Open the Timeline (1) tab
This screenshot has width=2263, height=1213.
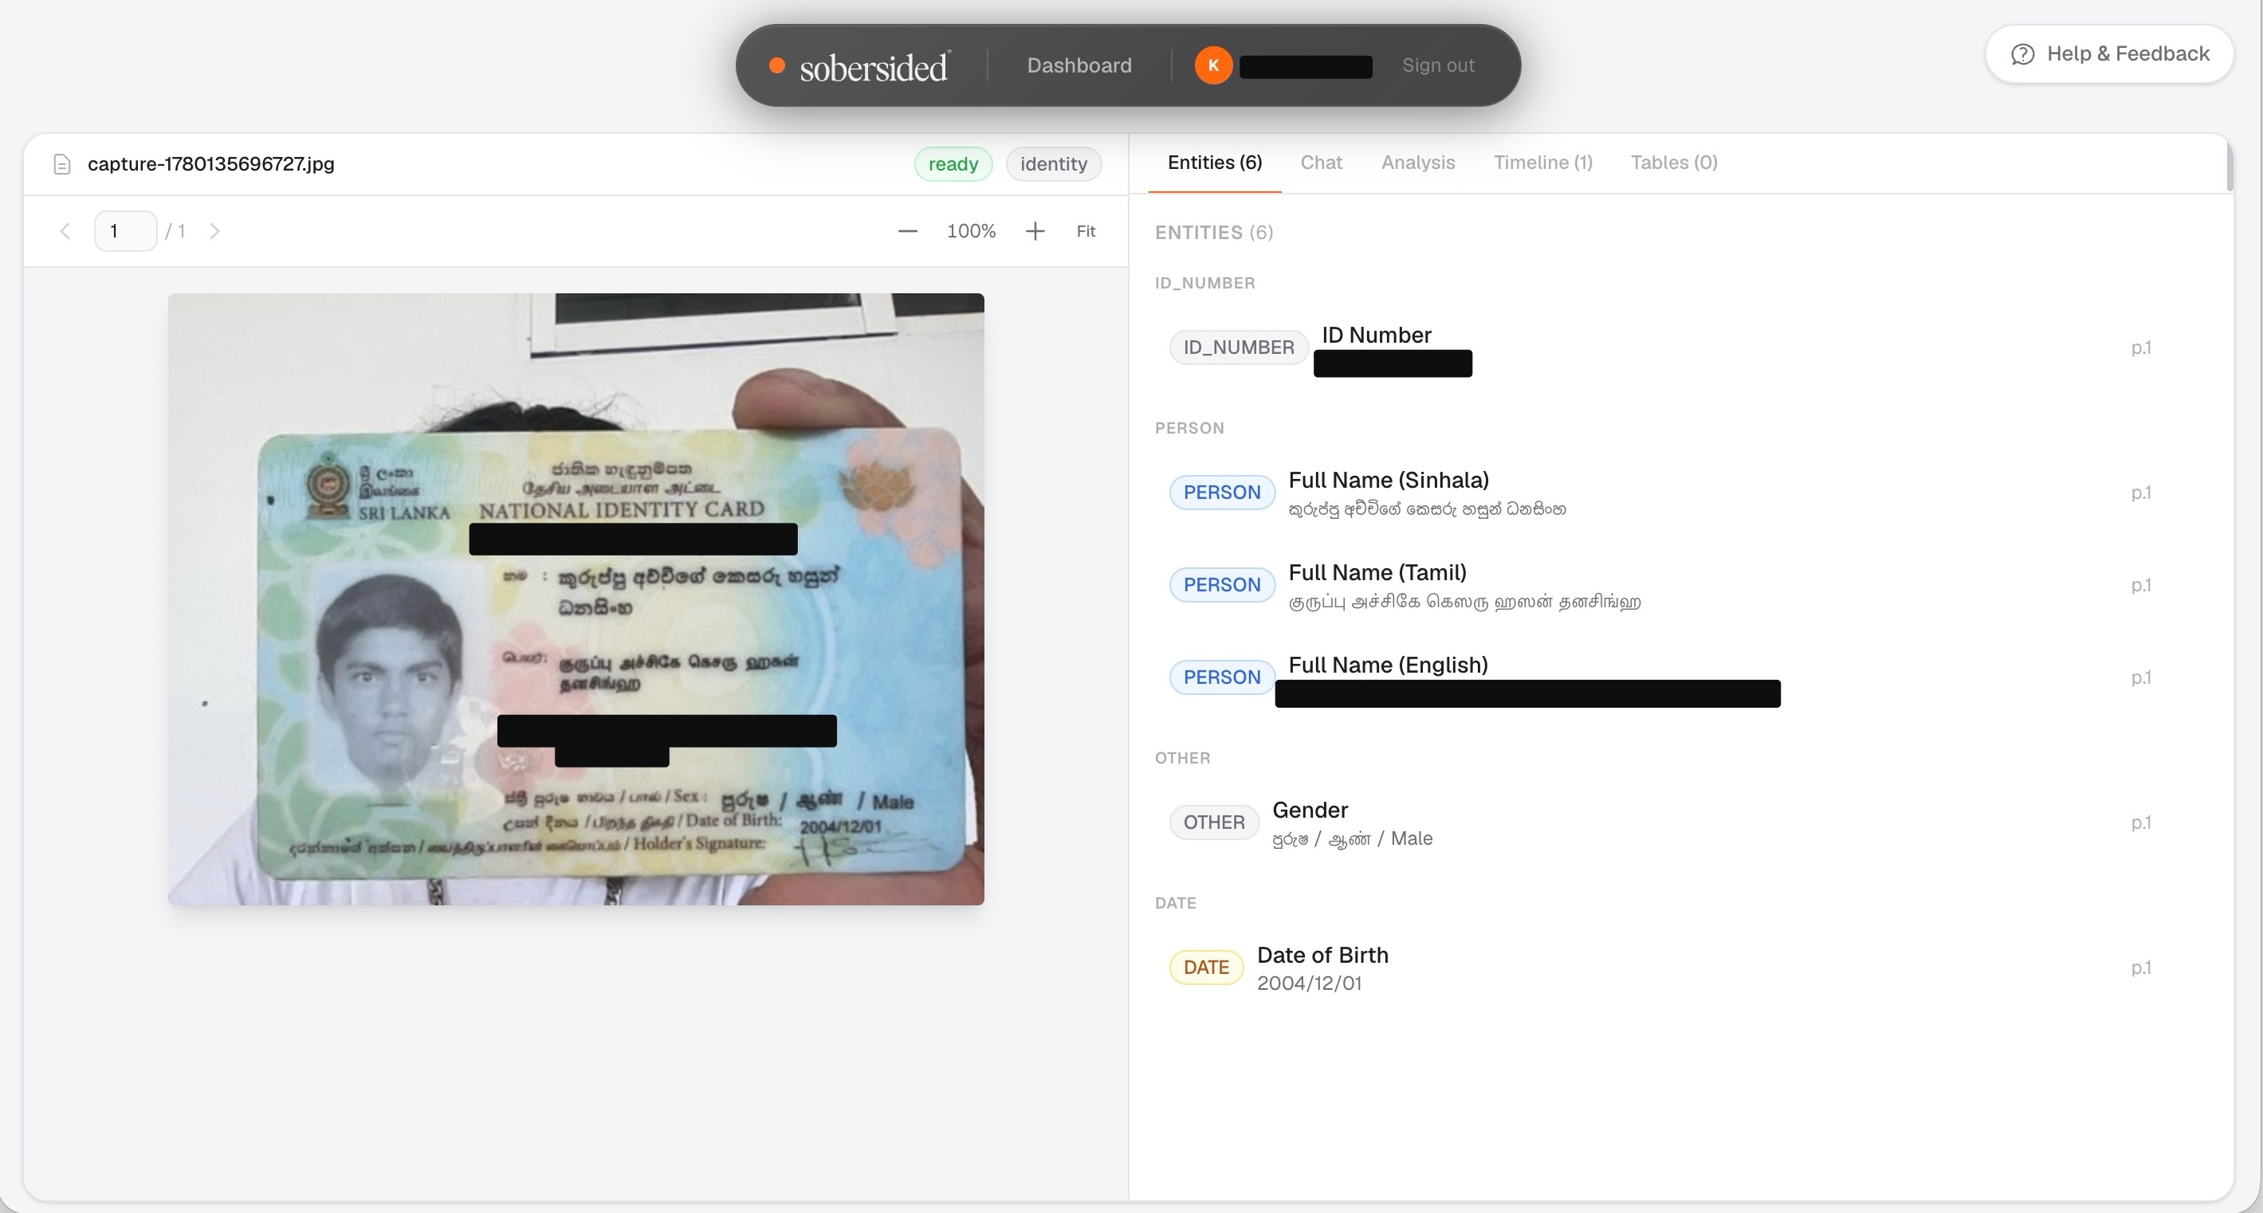click(1542, 163)
